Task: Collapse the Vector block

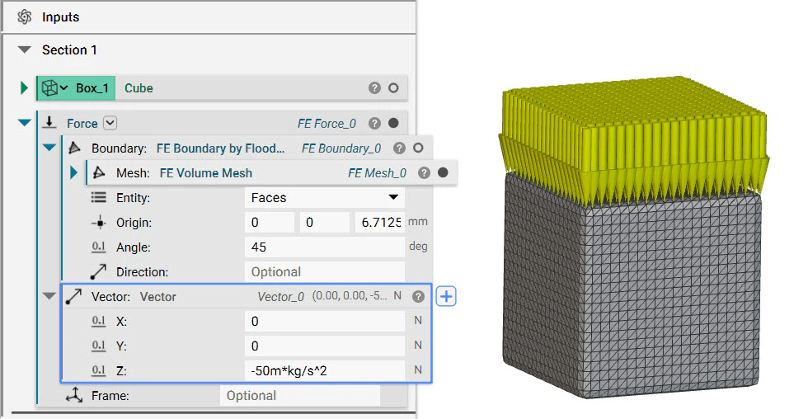Action: 49,296
